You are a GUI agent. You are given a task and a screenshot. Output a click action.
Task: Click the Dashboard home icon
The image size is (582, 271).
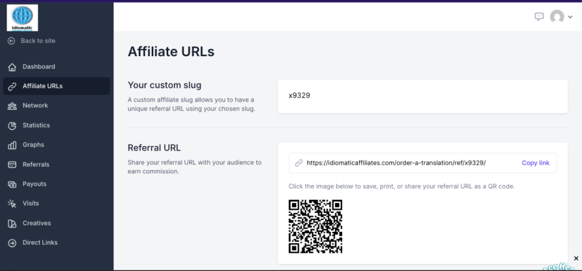(12, 67)
